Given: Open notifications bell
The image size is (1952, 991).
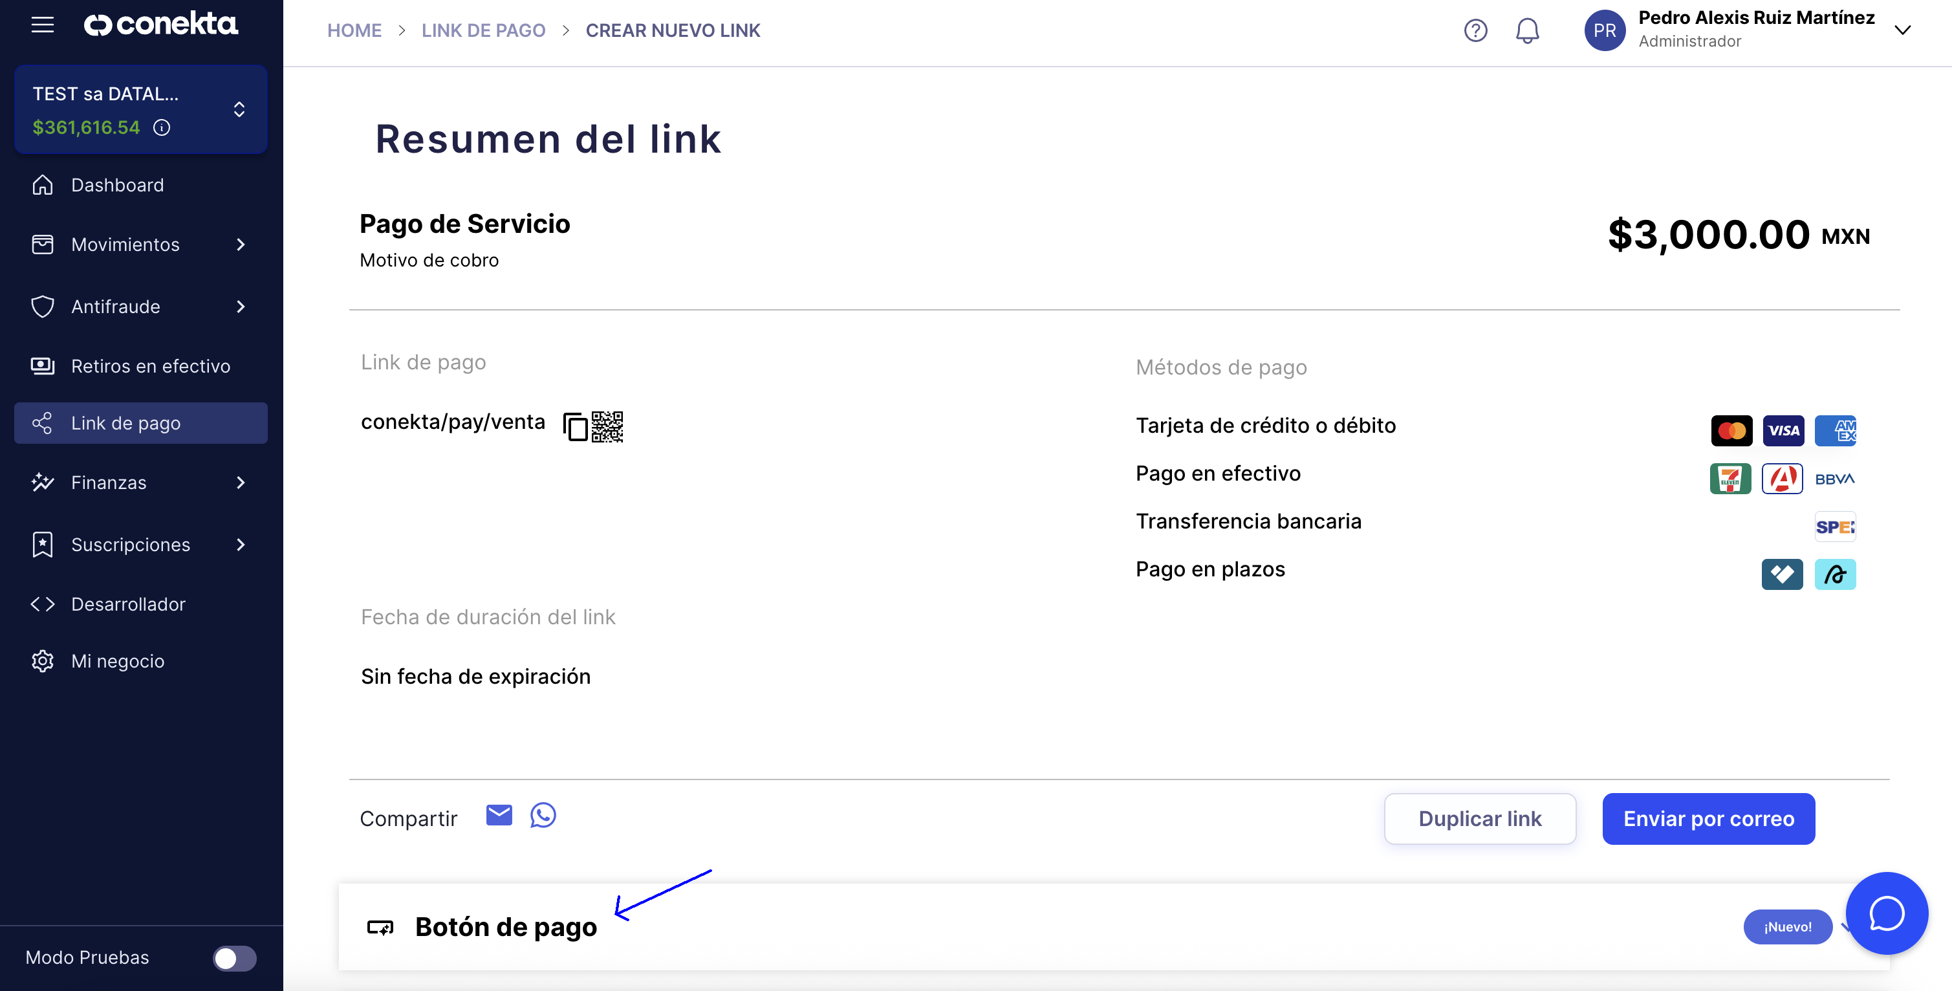Looking at the screenshot, I should 1527,30.
